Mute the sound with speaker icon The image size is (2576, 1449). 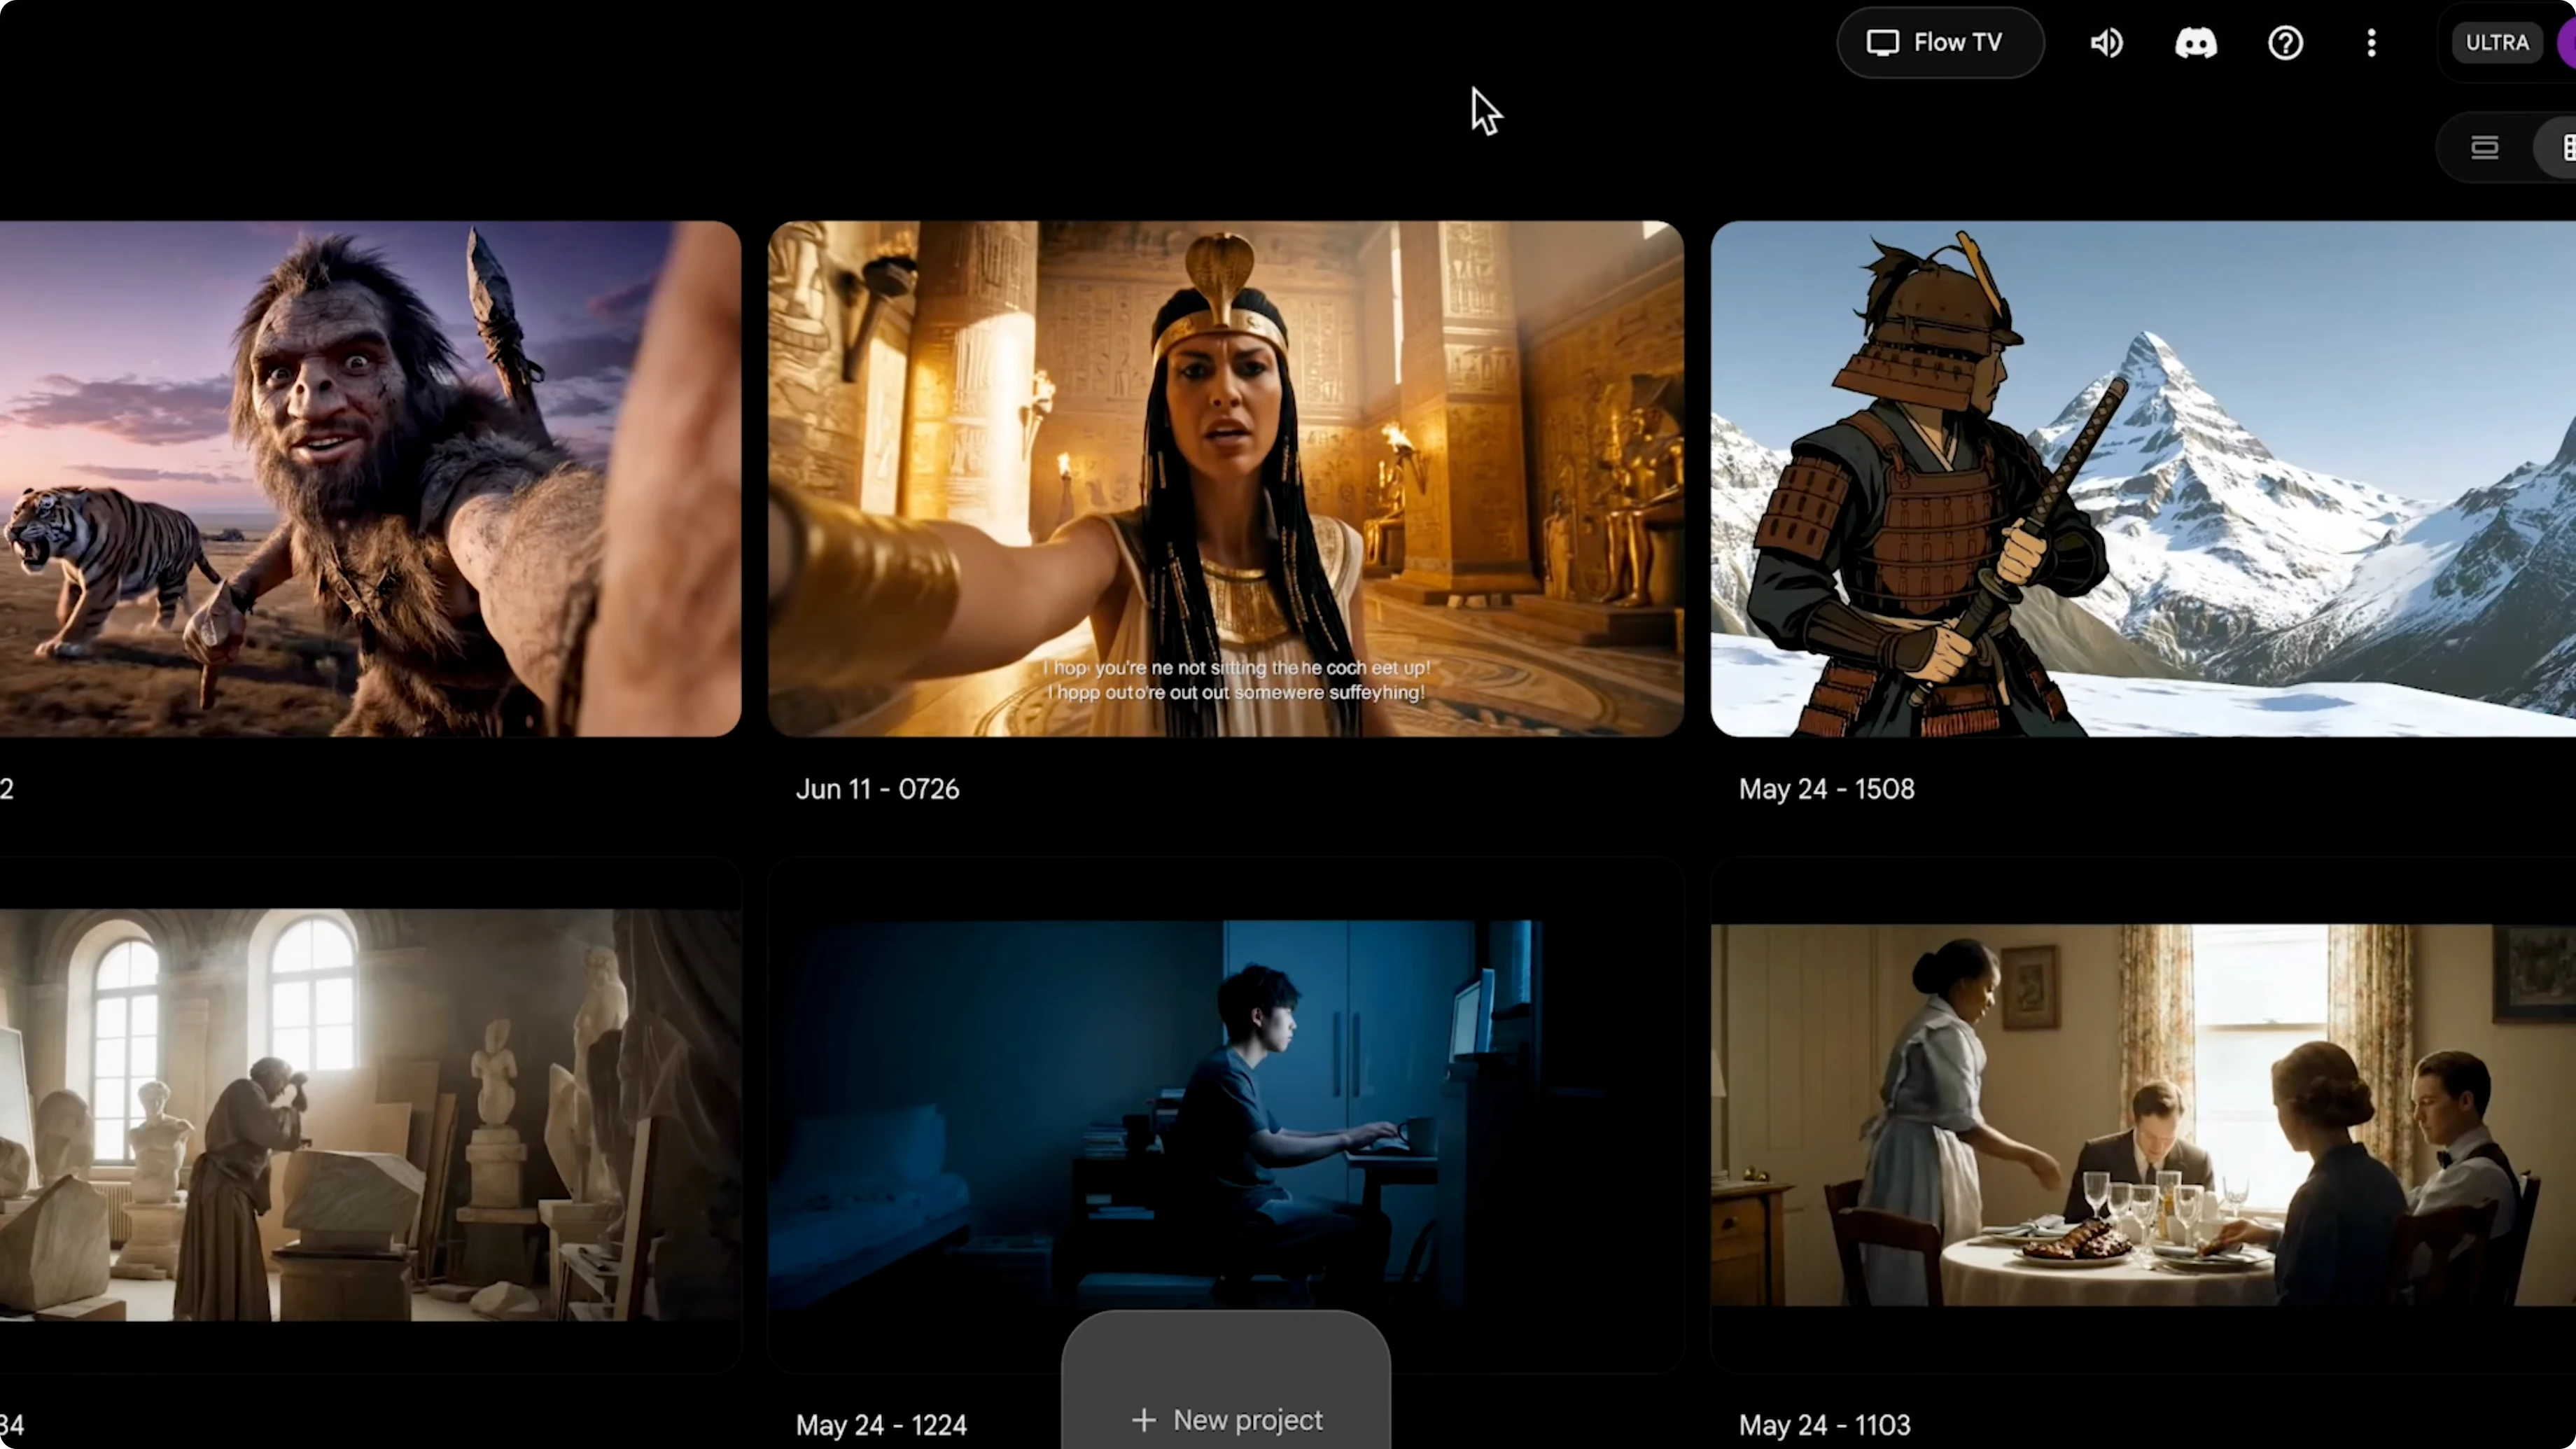[2106, 43]
